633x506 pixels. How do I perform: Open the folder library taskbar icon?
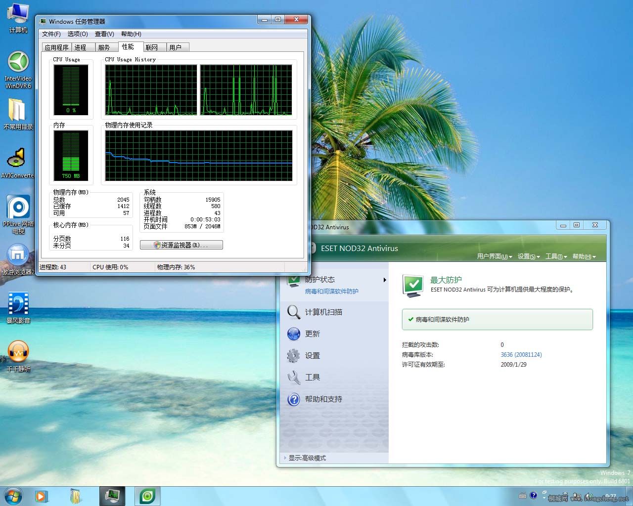click(x=75, y=496)
